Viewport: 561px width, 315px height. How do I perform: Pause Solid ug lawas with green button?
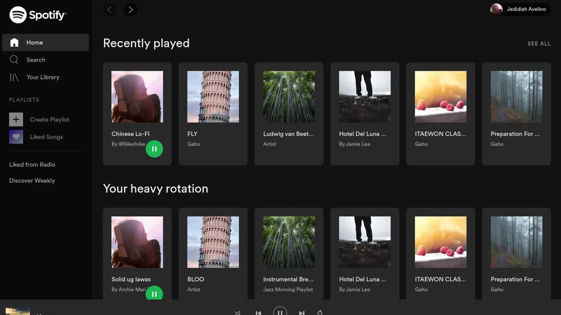point(154,294)
